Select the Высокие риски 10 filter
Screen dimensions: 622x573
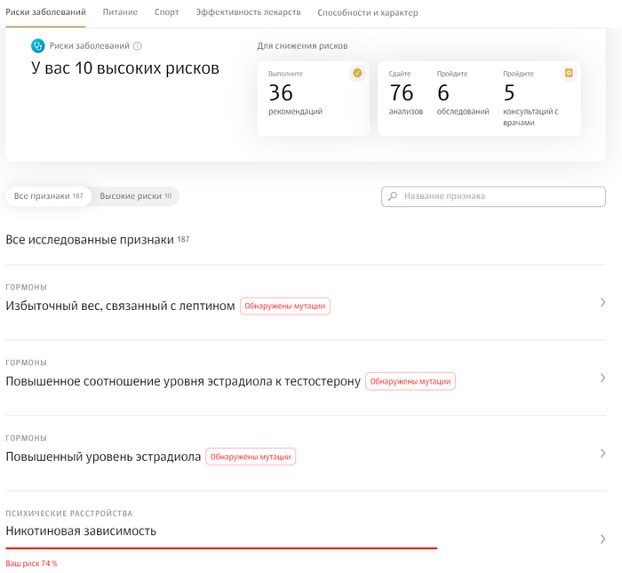coord(135,196)
